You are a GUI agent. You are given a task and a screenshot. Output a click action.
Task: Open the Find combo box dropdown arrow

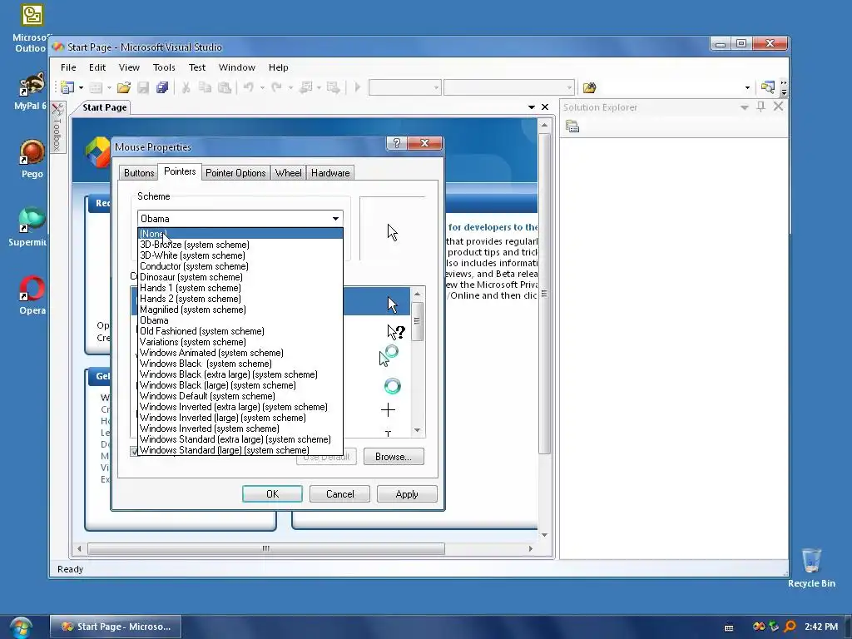pyautogui.click(x=748, y=87)
